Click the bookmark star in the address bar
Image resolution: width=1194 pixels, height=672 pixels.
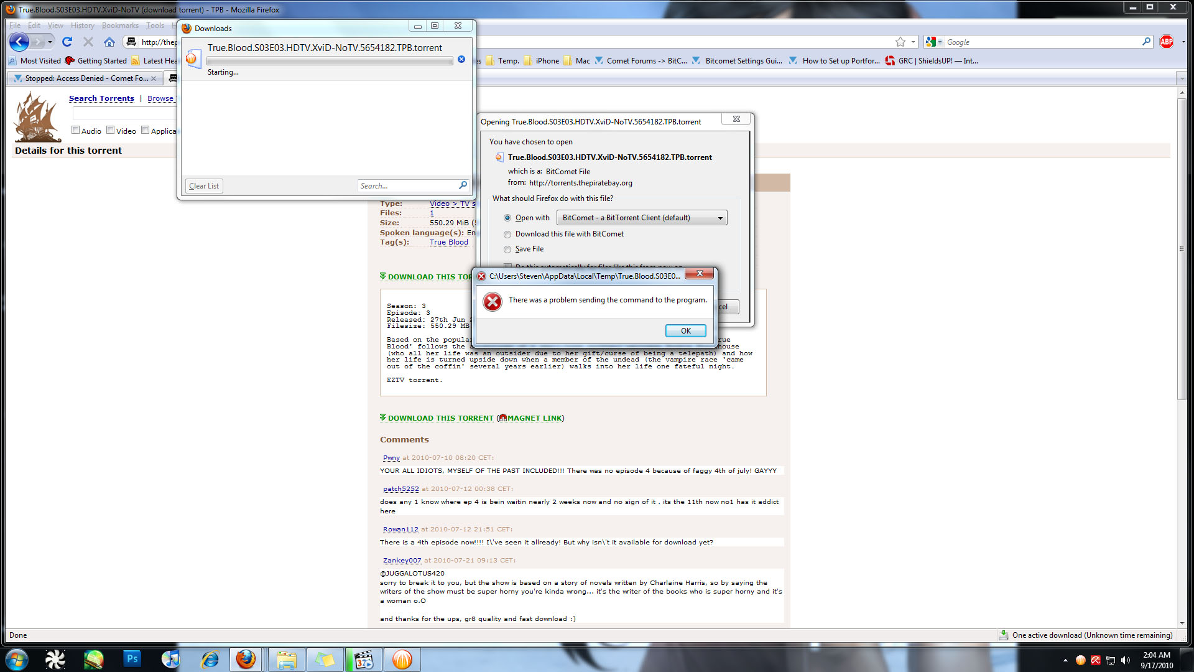(x=900, y=42)
